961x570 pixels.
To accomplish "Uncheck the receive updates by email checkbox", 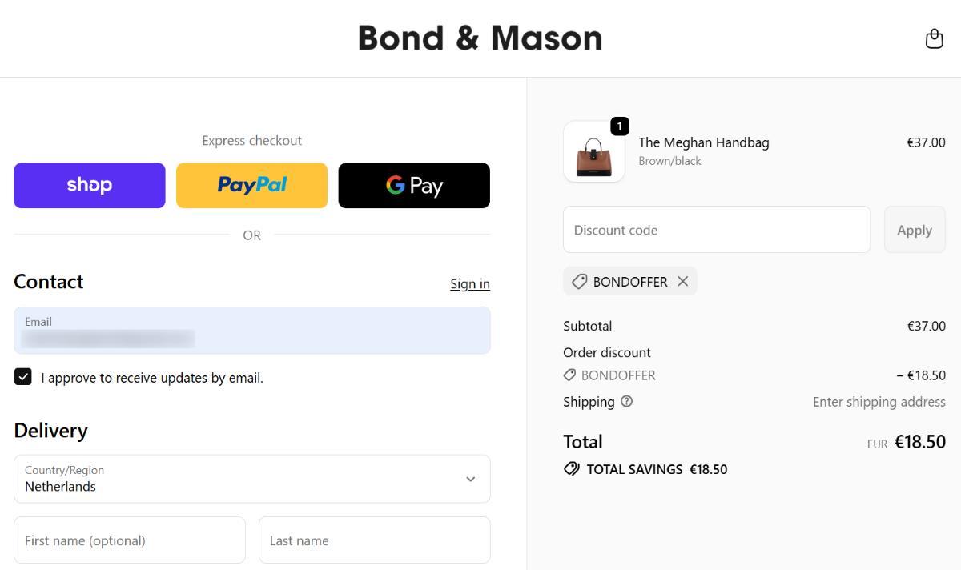I will point(23,377).
